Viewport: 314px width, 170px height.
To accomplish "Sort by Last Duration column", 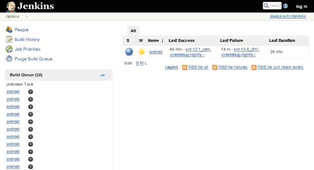I will tap(282, 41).
